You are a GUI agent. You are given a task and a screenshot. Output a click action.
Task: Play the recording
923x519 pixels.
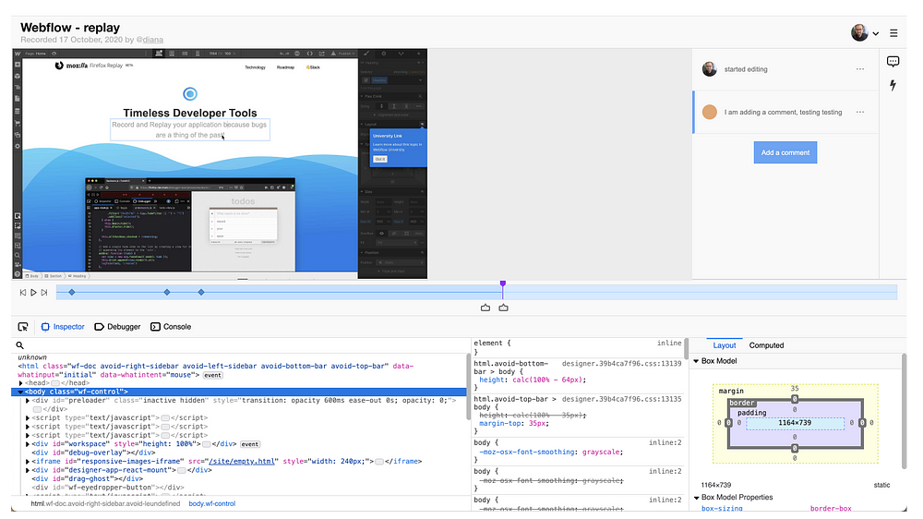(x=33, y=292)
